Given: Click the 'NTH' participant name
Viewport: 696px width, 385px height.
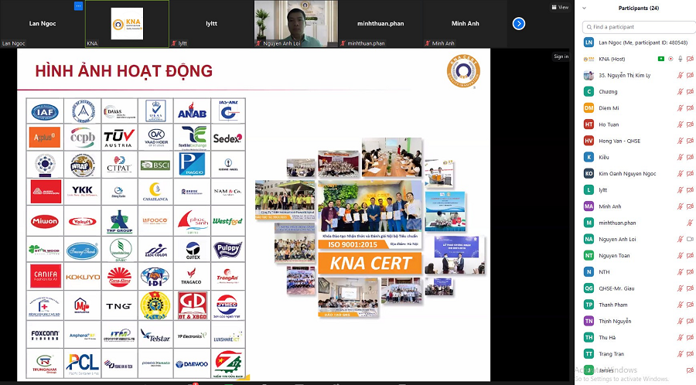Looking at the screenshot, I should pyautogui.click(x=604, y=272).
